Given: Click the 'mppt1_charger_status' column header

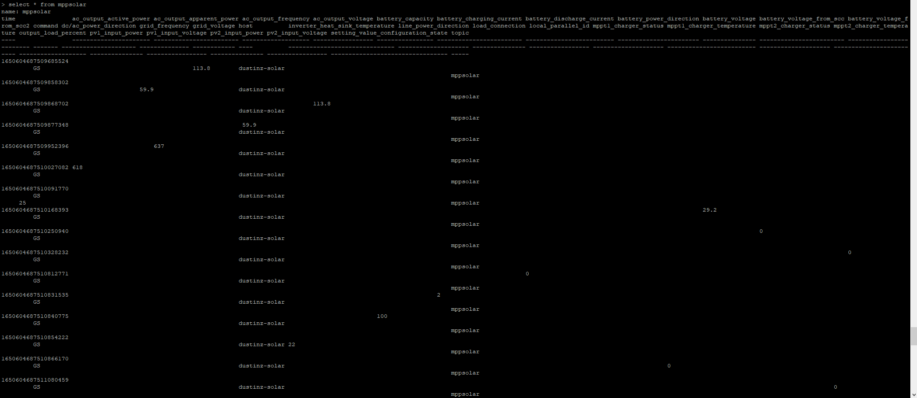Looking at the screenshot, I should point(628,26).
